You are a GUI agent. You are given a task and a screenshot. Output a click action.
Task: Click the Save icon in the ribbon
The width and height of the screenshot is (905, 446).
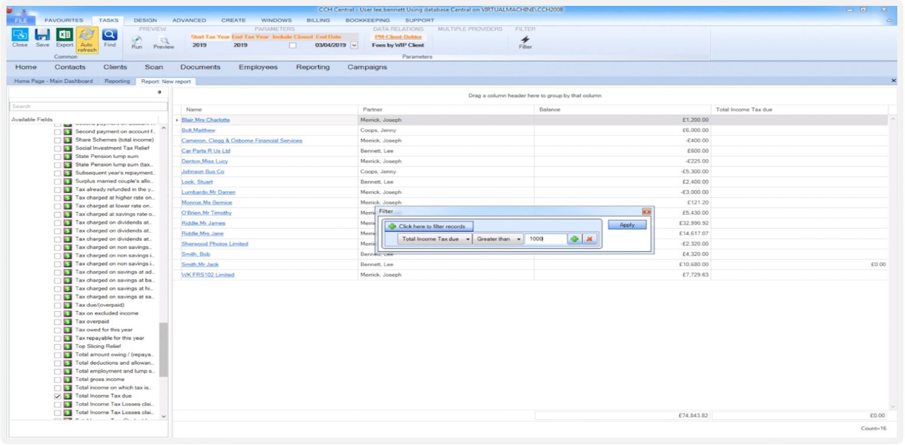coord(42,35)
